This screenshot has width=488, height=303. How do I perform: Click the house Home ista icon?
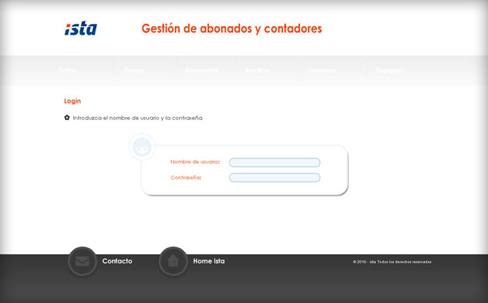(x=173, y=262)
